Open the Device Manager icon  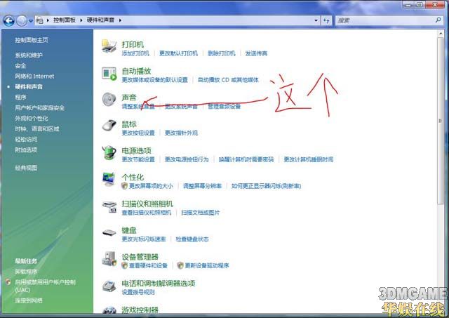109,259
